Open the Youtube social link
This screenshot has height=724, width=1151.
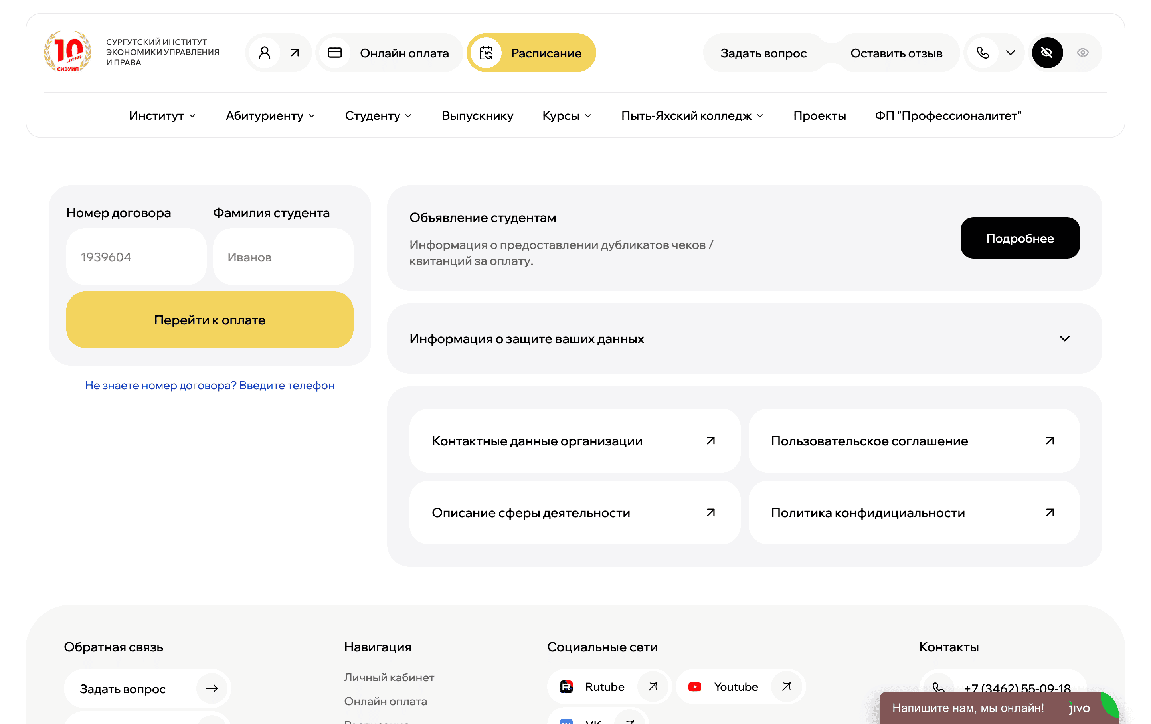click(740, 687)
